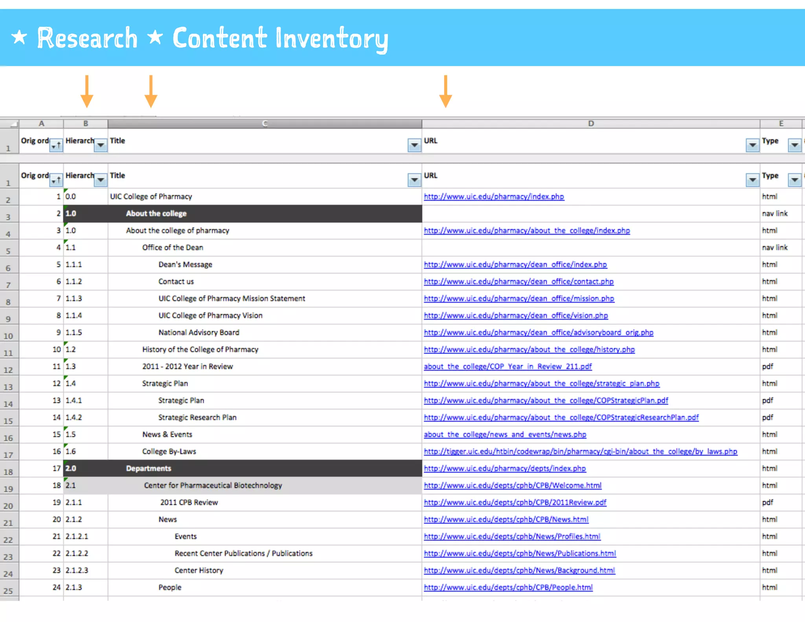This screenshot has height=622, width=805.
Task: Select the dark 'Departments' heading cell
Action: (x=265, y=469)
